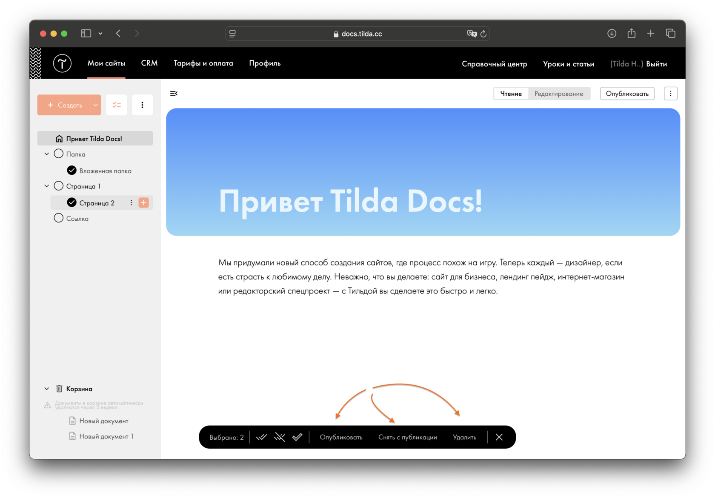Collapse the Папка tree chevron

pos(47,154)
